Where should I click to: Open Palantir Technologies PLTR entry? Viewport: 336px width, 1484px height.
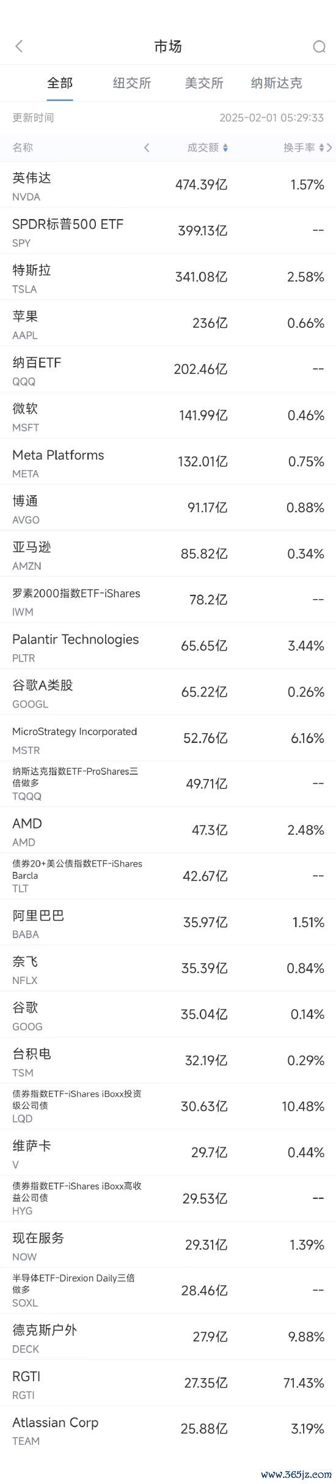click(168, 646)
